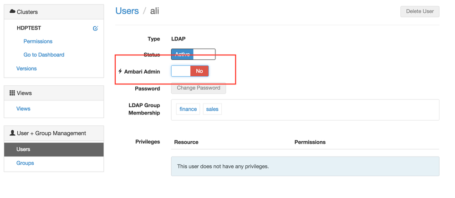Click the grid icon beside Views header
Viewport: 455px width, 198px height.
point(12,93)
